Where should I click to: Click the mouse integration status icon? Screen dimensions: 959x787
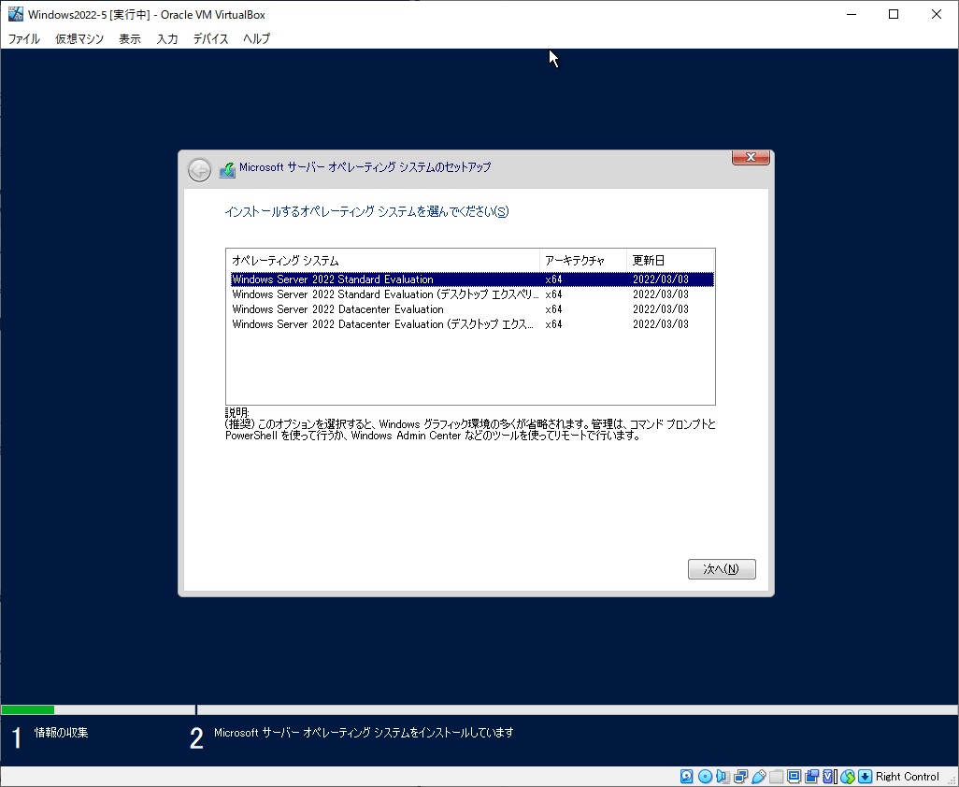[848, 777]
